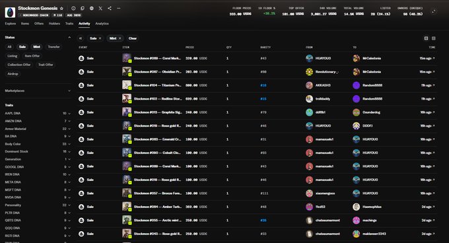Select the All status filter
This screenshot has height=243, width=449.
(9, 47)
